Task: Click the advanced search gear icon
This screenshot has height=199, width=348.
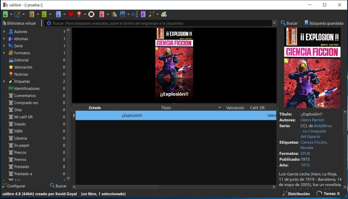Action: pyautogui.click(x=49, y=23)
